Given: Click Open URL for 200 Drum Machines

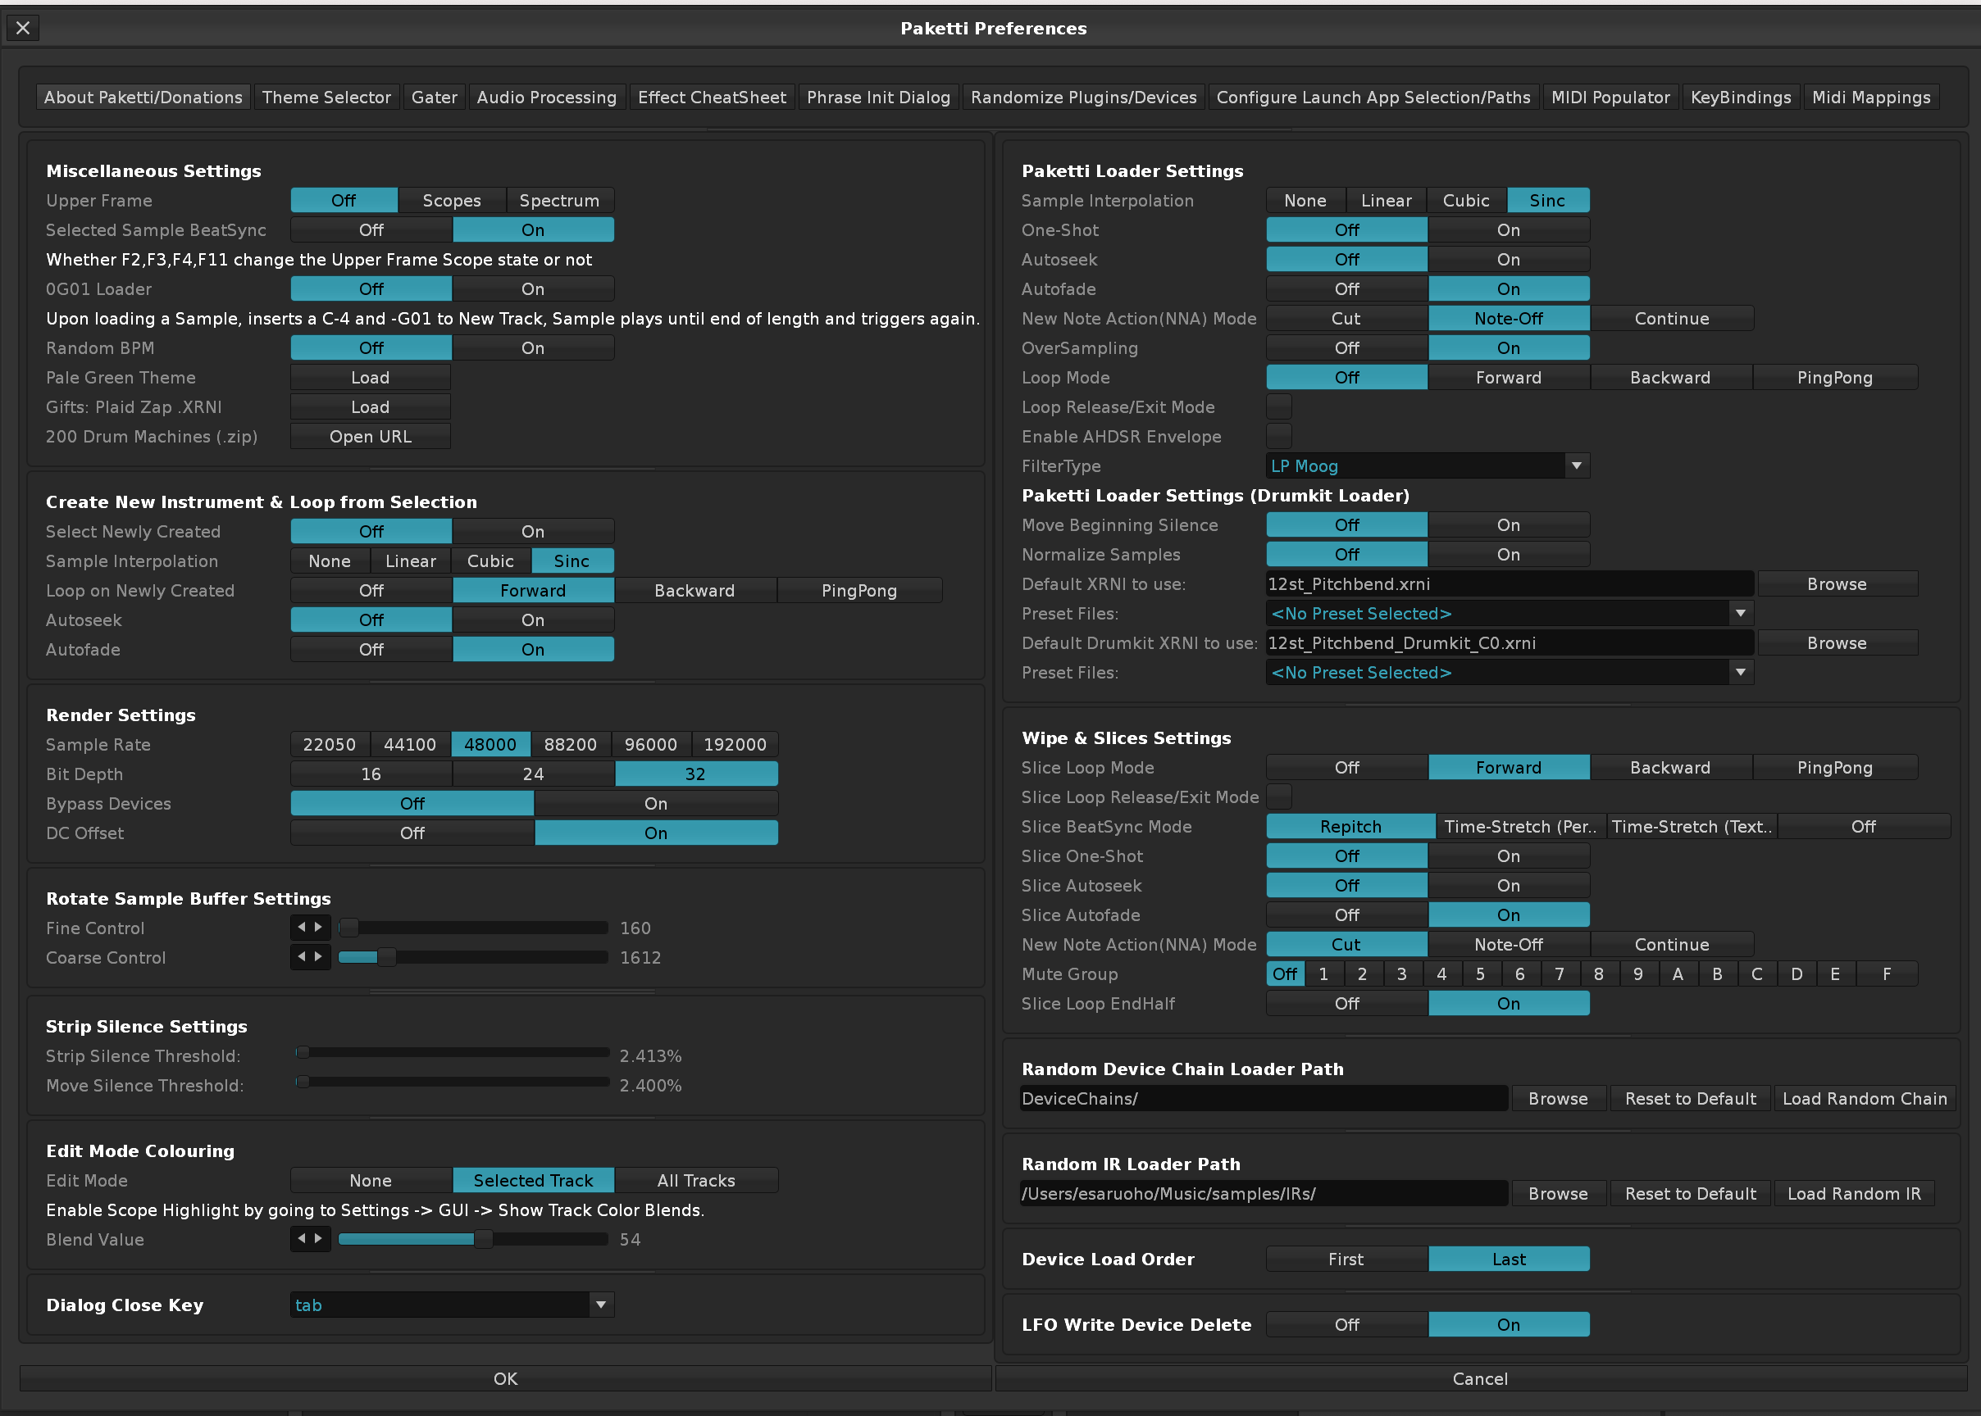Looking at the screenshot, I should tap(370, 436).
